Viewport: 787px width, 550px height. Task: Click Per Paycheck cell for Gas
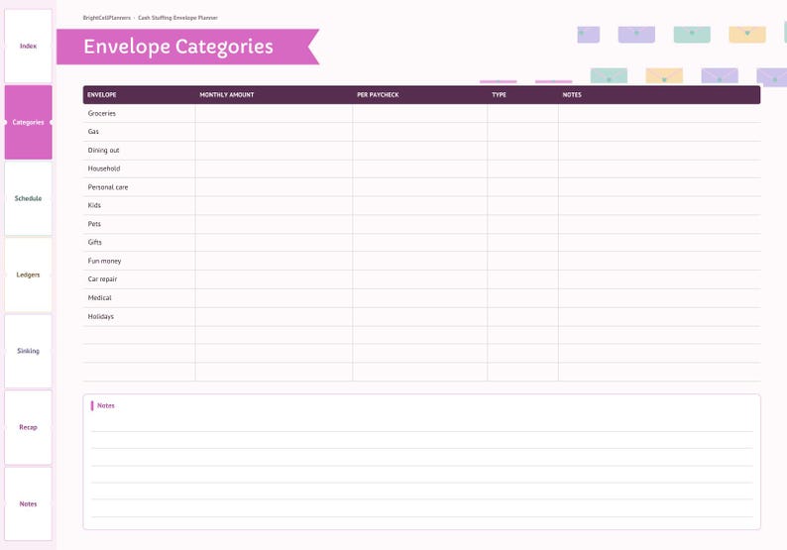pyautogui.click(x=420, y=132)
